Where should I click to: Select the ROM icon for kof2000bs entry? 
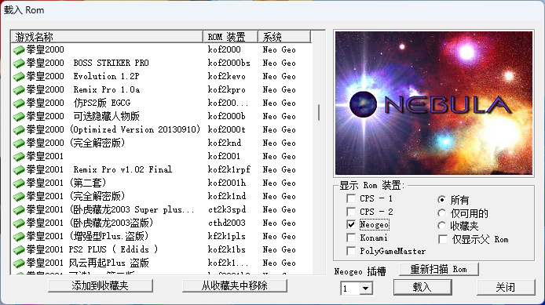point(19,64)
